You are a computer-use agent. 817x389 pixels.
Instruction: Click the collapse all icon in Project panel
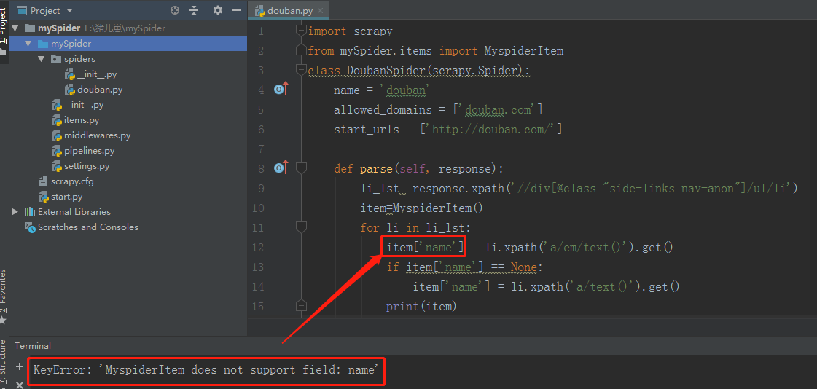194,10
